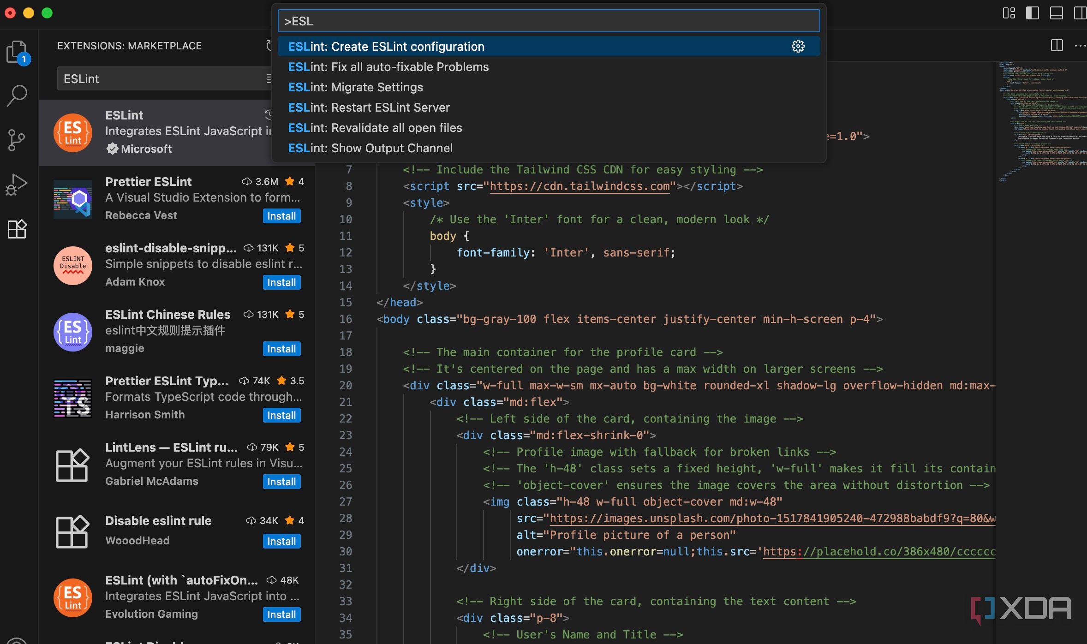Install the Prettier ESLint extension
Image resolution: width=1087 pixels, height=644 pixels.
[x=281, y=216]
